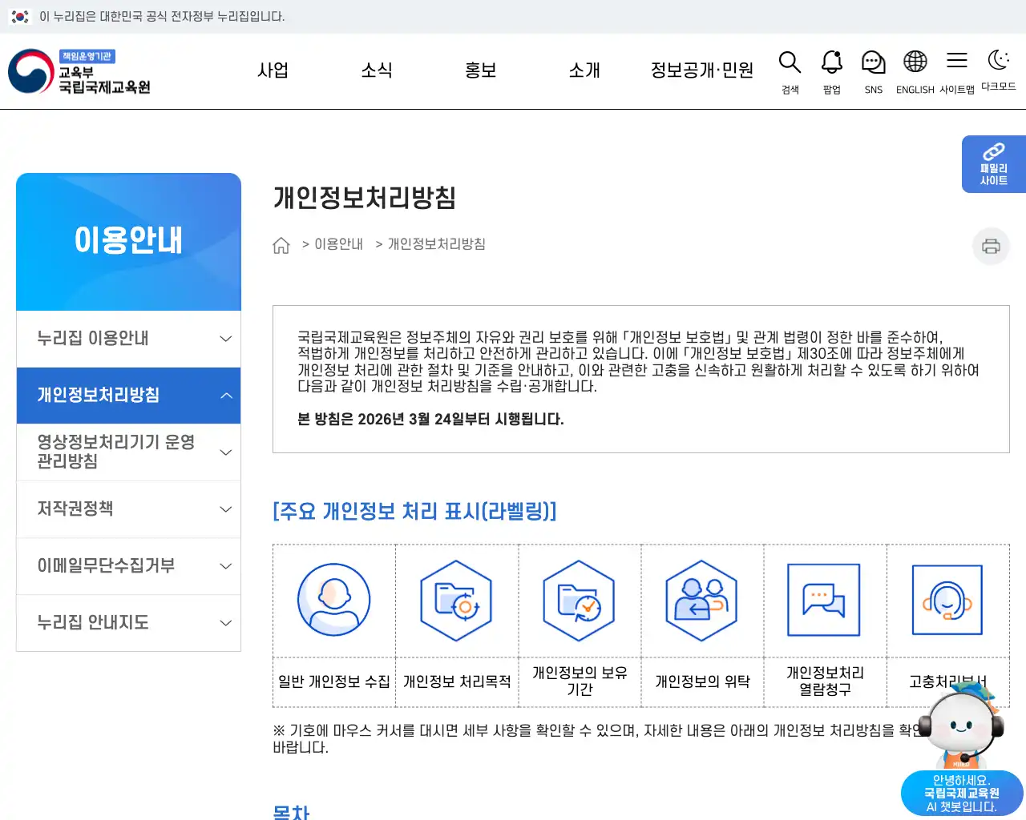This screenshot has height=820, width=1026.
Task: Open the 정보공개·민원 menu
Action: [702, 70]
